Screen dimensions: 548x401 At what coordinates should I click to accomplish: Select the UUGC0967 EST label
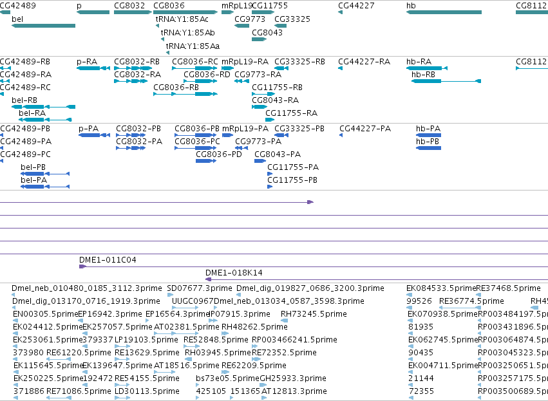[193, 301]
